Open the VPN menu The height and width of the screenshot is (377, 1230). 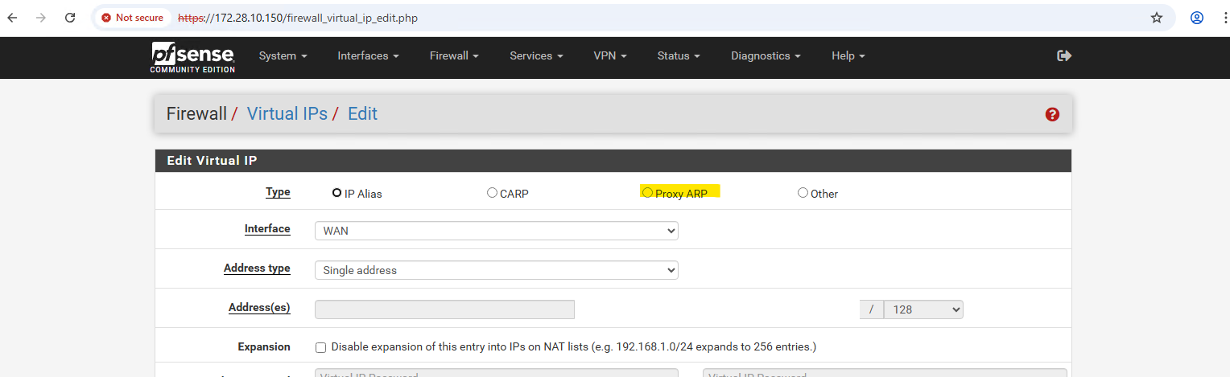pyautogui.click(x=610, y=56)
